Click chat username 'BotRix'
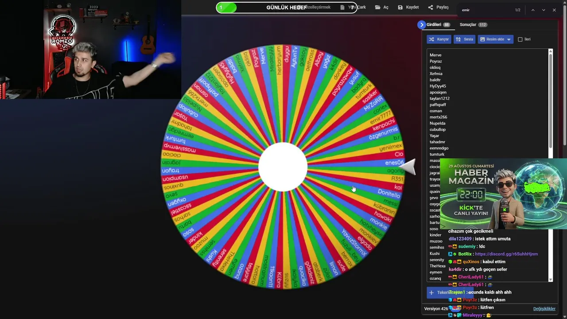 click(465, 254)
